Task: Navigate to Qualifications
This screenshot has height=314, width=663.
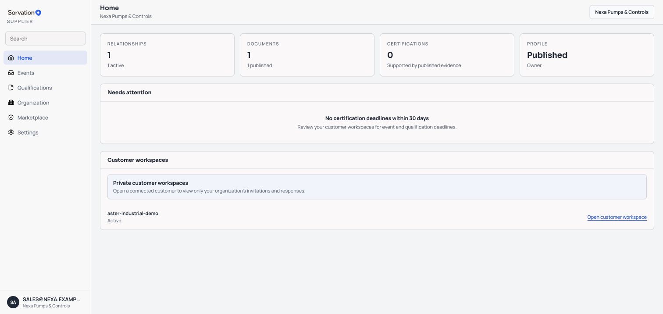Action: [46, 88]
